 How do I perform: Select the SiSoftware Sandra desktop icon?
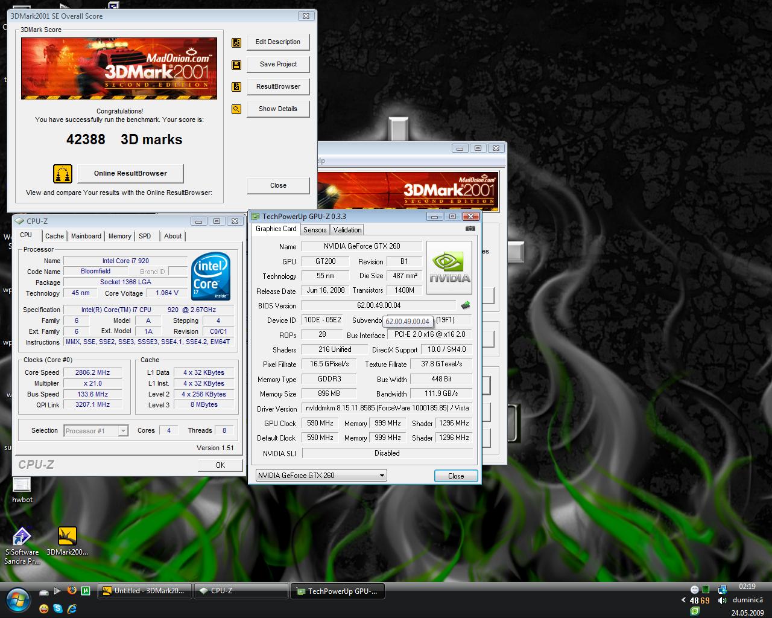22,546
